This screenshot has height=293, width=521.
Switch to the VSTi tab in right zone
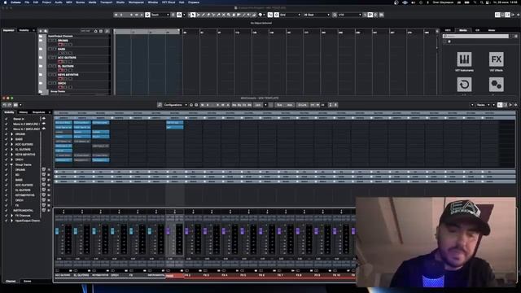448,30
